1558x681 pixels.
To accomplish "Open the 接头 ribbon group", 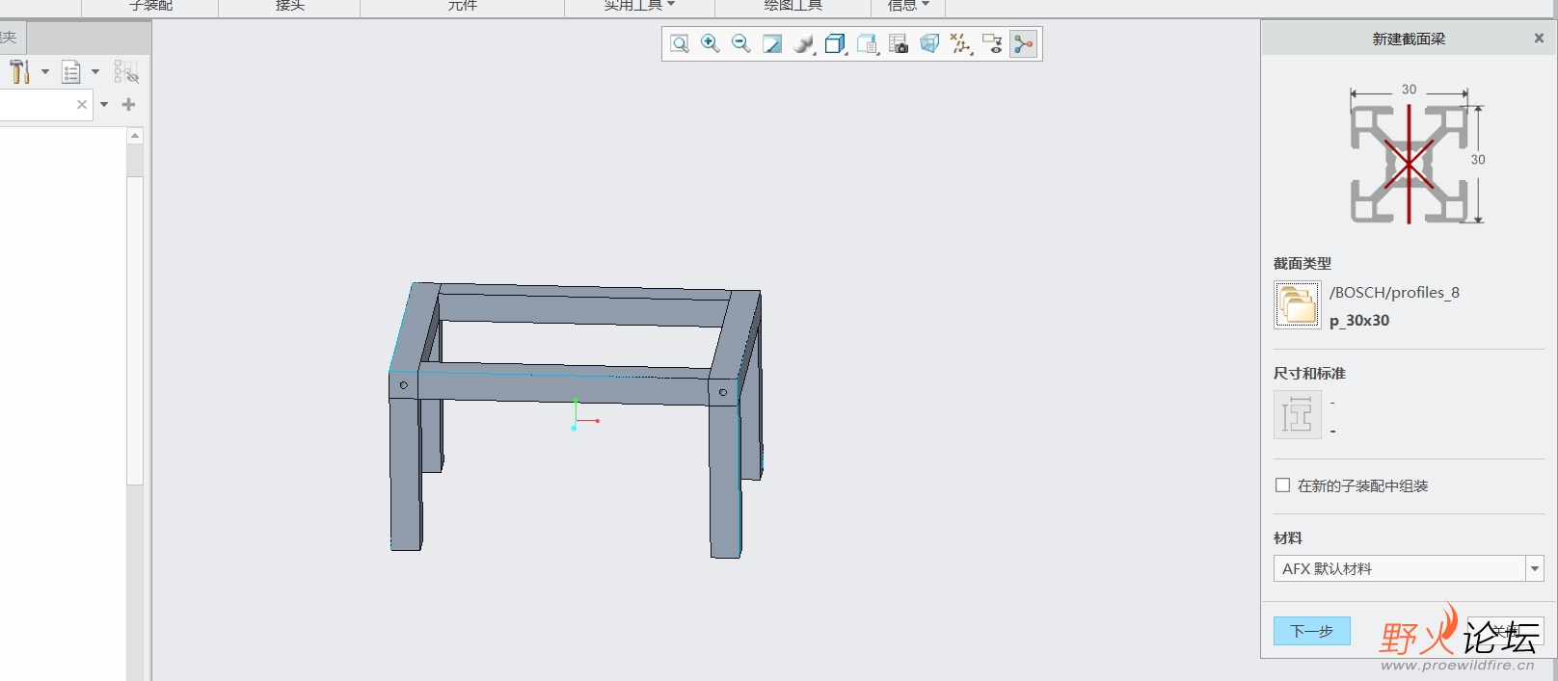I will pos(289,6).
